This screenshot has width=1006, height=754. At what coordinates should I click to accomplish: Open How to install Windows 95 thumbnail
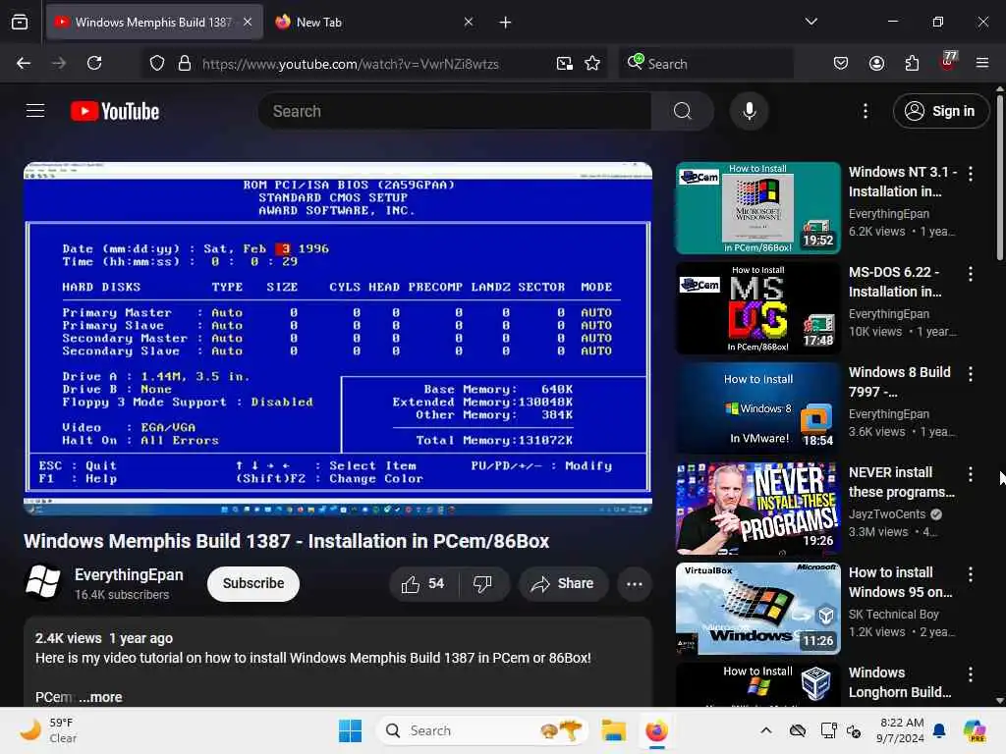pos(757,608)
